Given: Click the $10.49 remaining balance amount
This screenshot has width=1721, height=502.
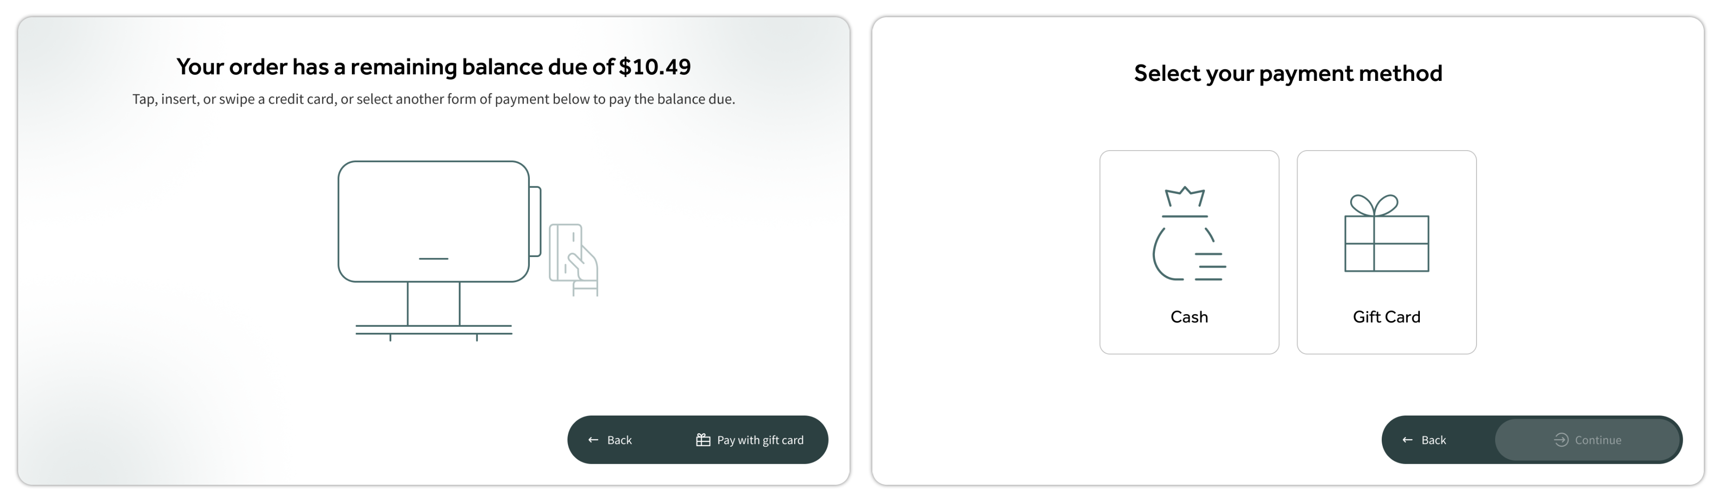Looking at the screenshot, I should point(655,67).
